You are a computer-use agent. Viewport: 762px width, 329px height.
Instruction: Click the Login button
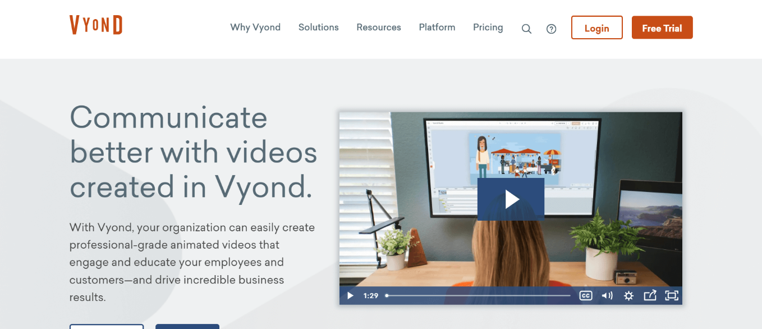597,28
